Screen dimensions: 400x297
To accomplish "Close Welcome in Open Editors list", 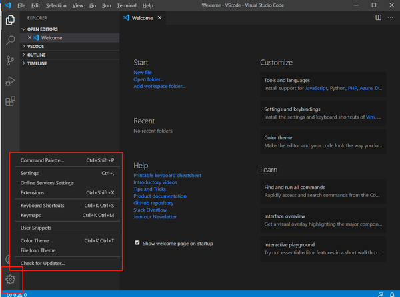I will [29, 37].
